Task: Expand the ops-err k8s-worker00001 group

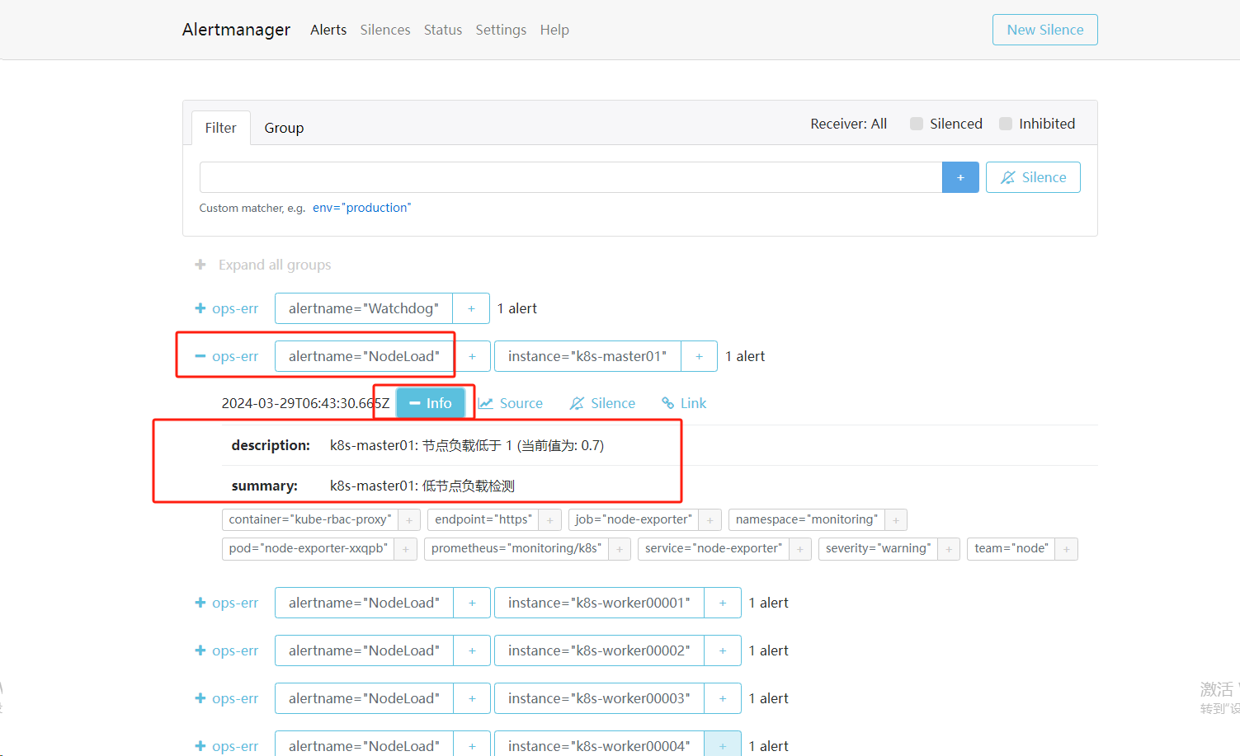Action: 227,603
